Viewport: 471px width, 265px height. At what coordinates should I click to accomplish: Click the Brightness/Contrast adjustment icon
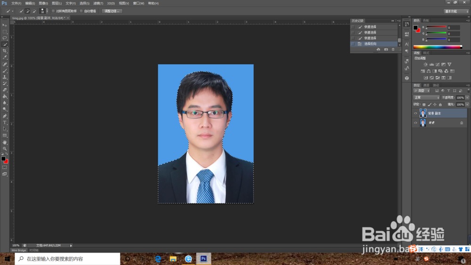(x=425, y=64)
